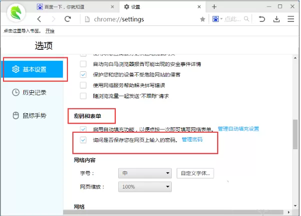Screen dimensions: 301x216
Task: Click 开始 to import bookmarks
Action: (50, 31)
